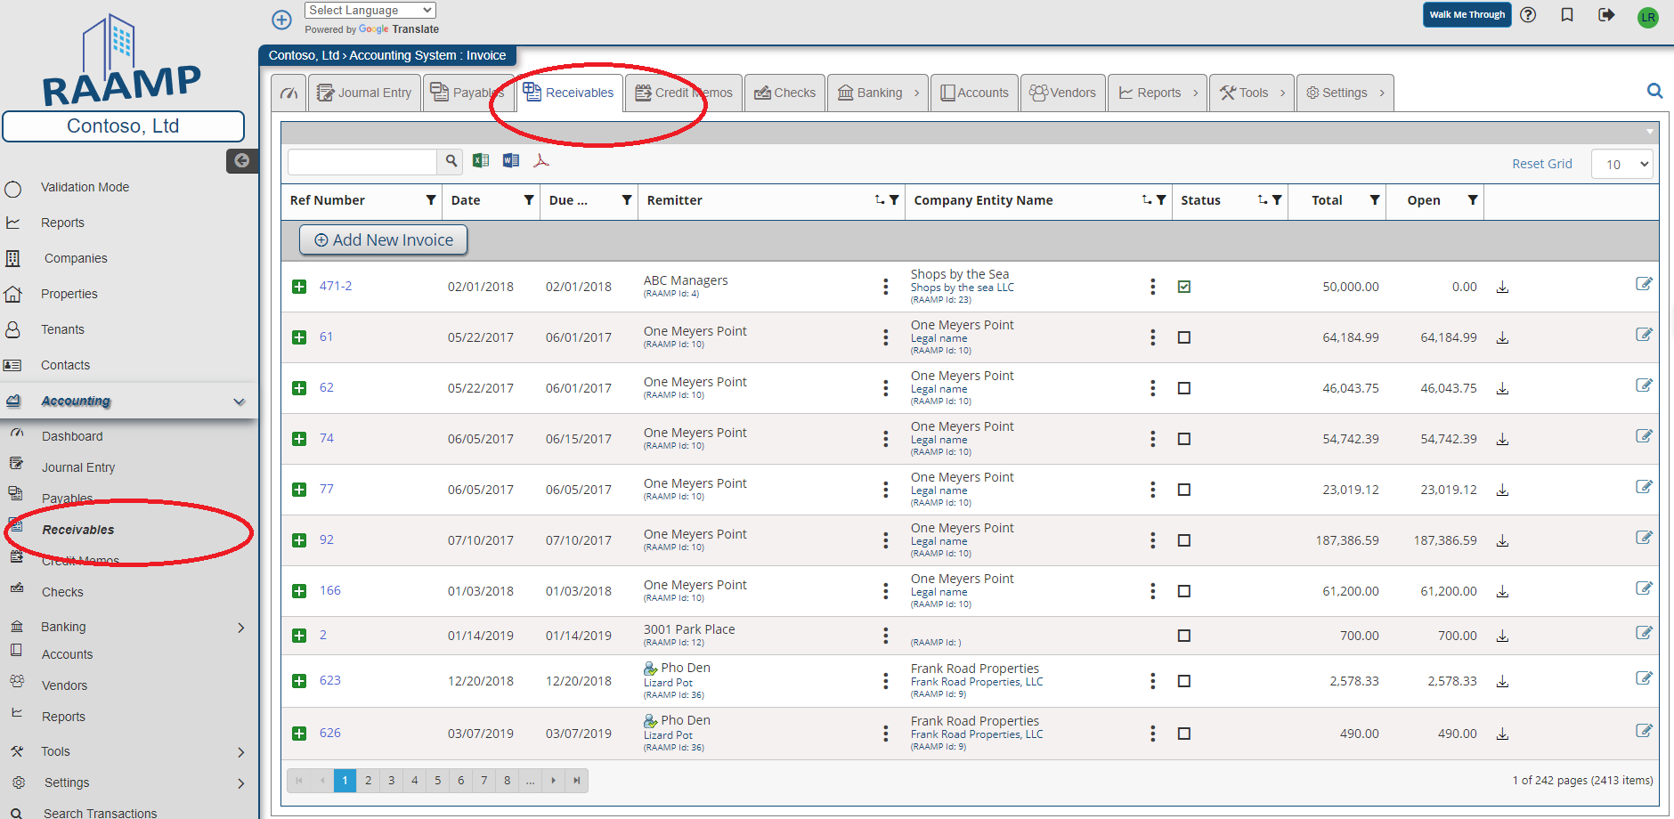Open the Reports tab
The image size is (1674, 819).
point(1158,93)
